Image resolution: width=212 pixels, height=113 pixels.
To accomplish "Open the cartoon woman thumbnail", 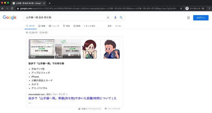I will tap(91, 49).
